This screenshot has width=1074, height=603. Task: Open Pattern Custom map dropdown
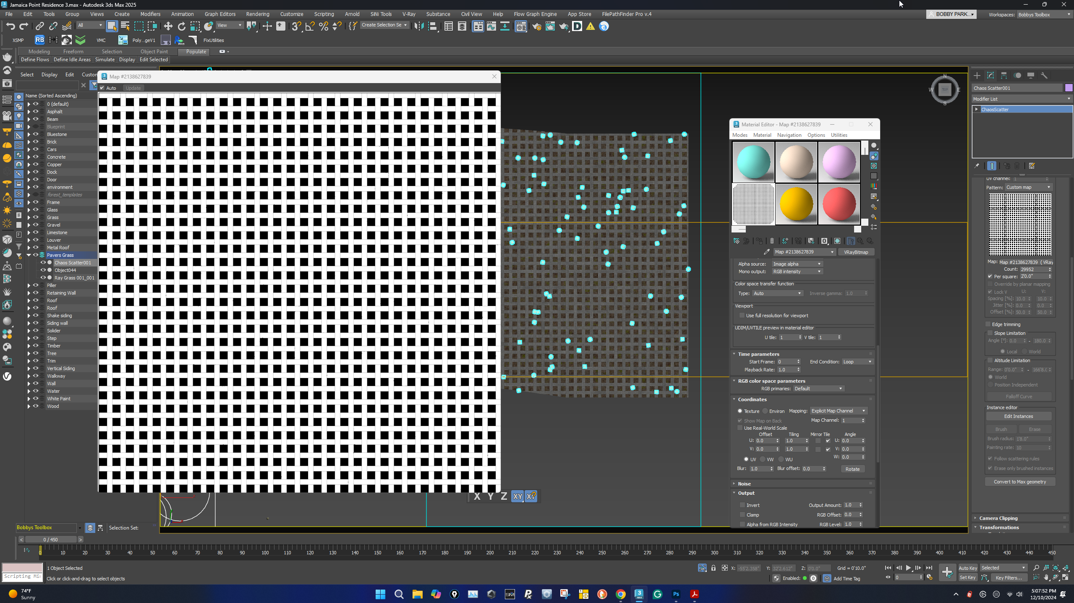1028,187
